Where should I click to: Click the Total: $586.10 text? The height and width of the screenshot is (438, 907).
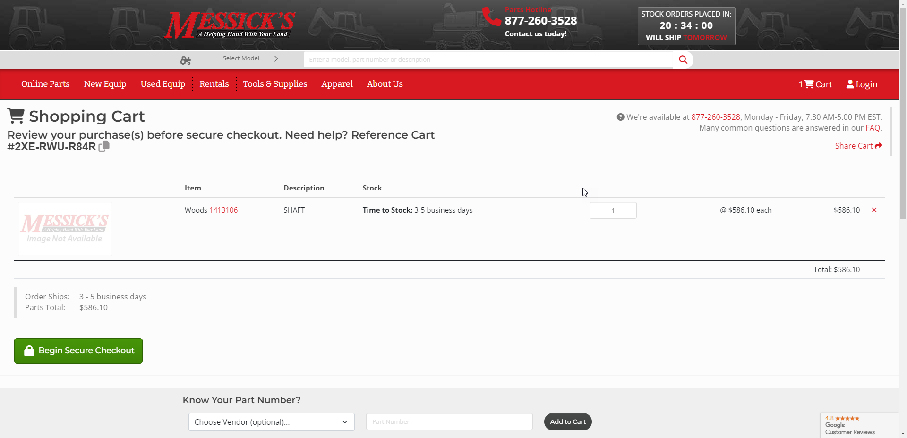837,270
